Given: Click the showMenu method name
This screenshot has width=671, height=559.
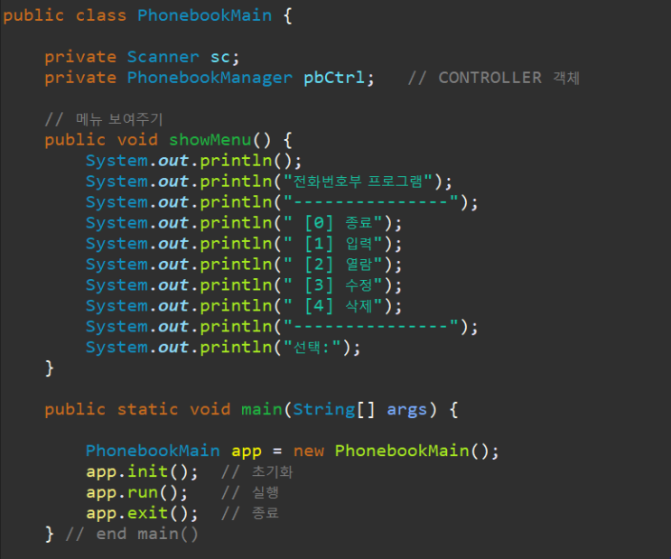Looking at the screenshot, I should [x=210, y=140].
